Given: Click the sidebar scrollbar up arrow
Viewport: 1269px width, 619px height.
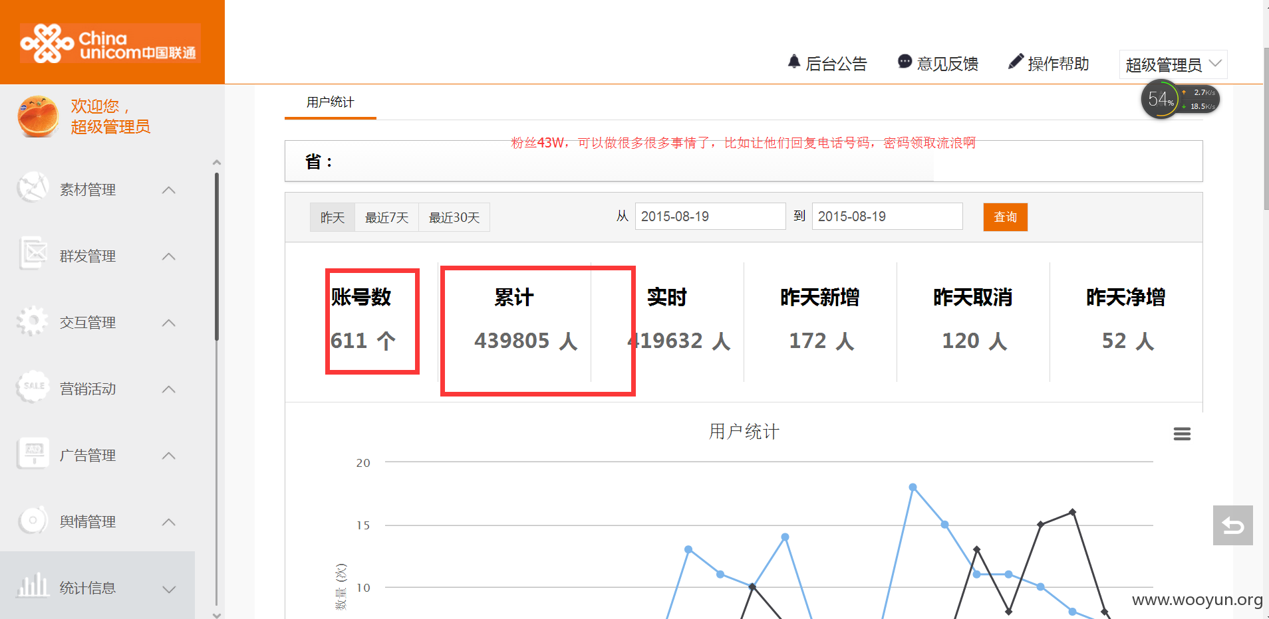Looking at the screenshot, I should (x=217, y=163).
